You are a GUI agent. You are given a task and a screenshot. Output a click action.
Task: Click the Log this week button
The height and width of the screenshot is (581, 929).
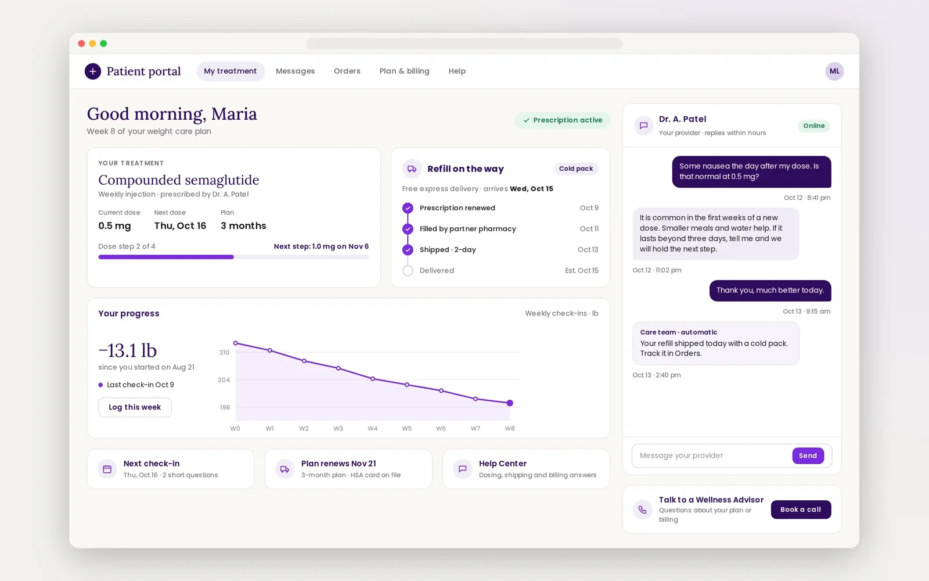point(135,407)
